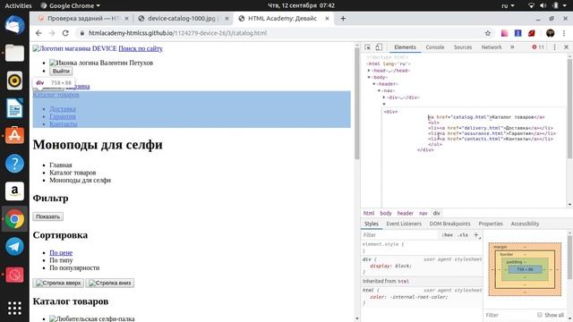This screenshot has width=573, height=322.
Task: Select the Elements tab
Action: 405,47
